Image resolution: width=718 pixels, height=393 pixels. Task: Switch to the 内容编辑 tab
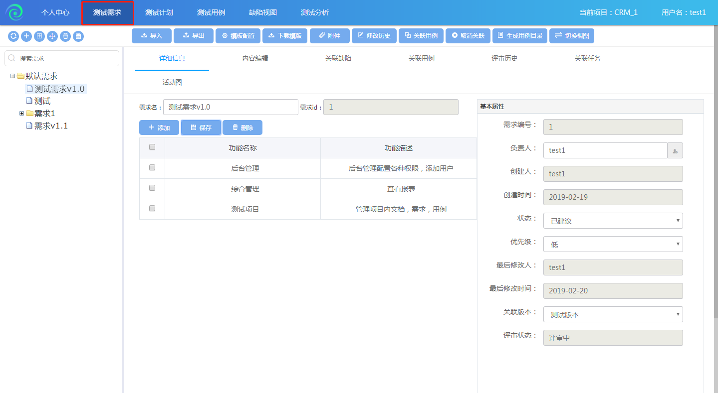[255, 58]
